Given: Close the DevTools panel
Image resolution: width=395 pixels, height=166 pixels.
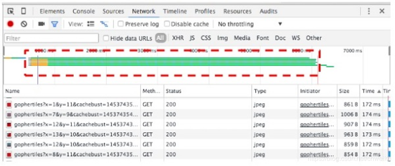Looking at the screenshot, I should 382,11.
